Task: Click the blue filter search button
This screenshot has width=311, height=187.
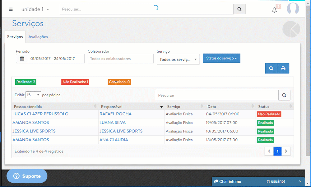Action: click(x=271, y=68)
